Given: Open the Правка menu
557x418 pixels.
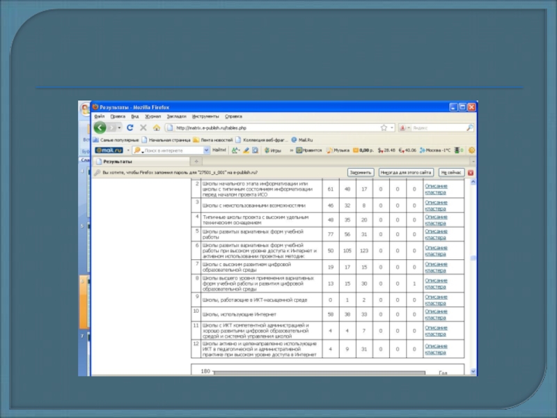Looking at the screenshot, I should tap(118, 116).
